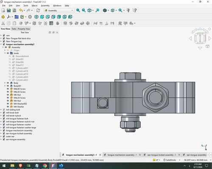Select Cylindrical001 joint in tree
This screenshot has width=212, height=169.
22,68
